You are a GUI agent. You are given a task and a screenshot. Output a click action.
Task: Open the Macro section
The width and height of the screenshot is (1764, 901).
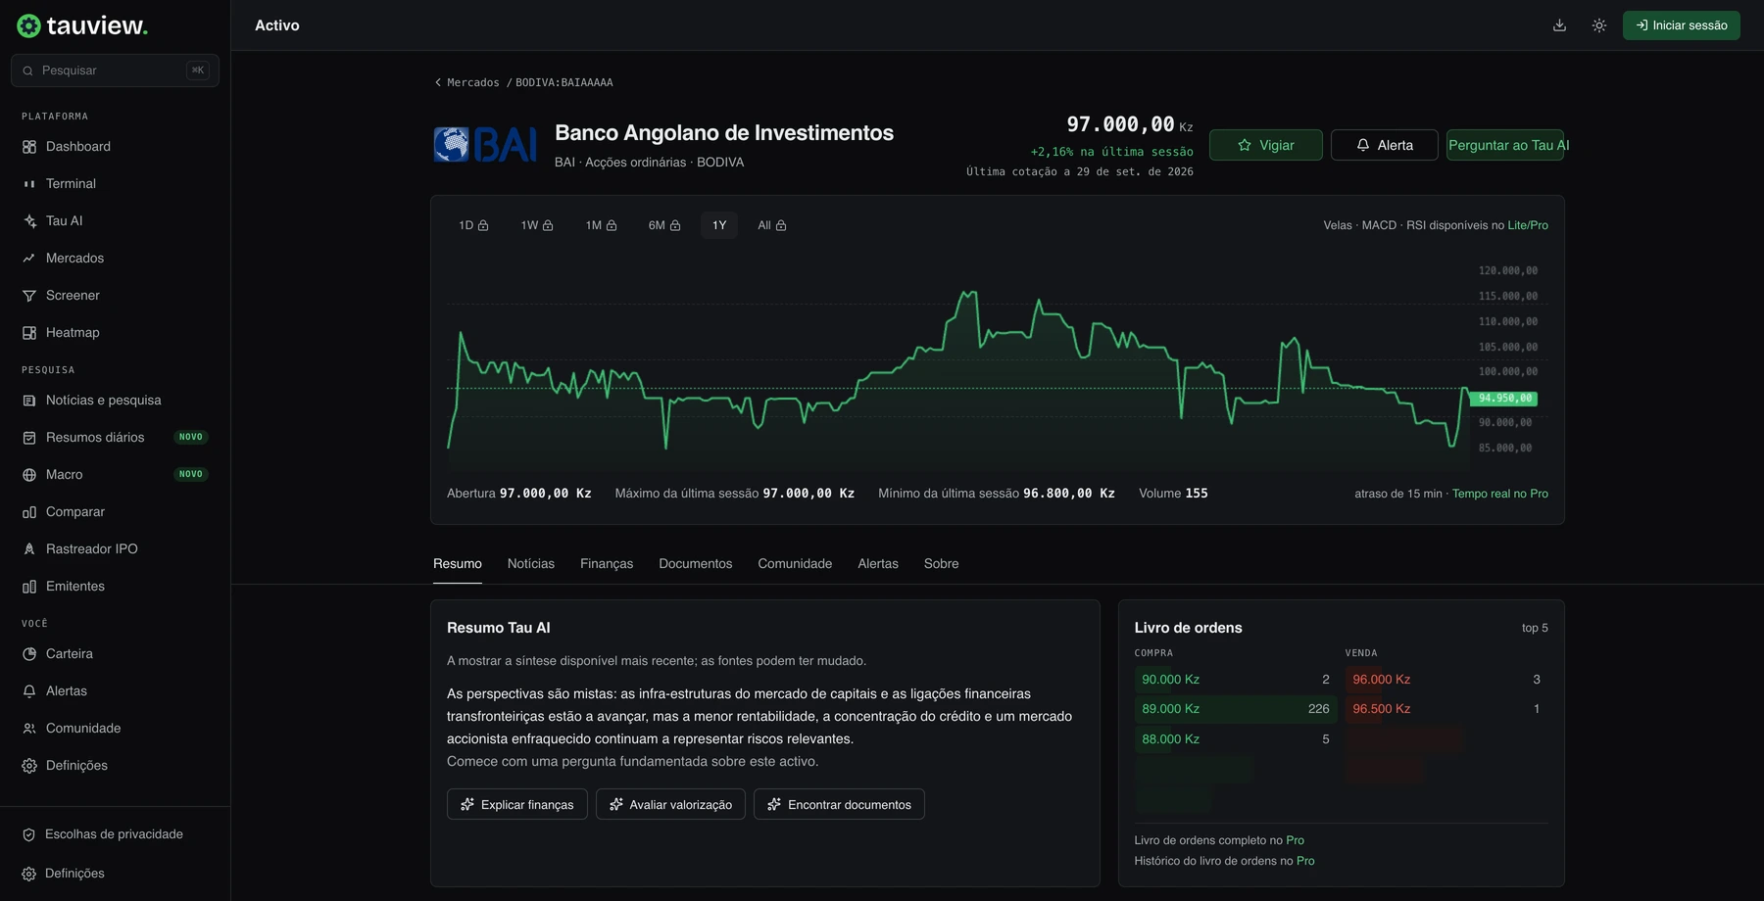tap(115, 475)
